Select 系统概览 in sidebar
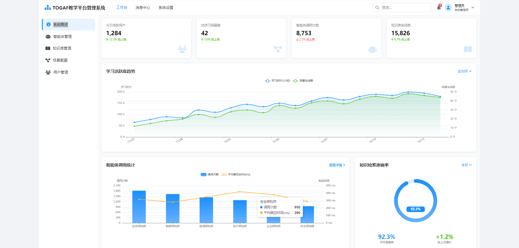 pos(68,25)
